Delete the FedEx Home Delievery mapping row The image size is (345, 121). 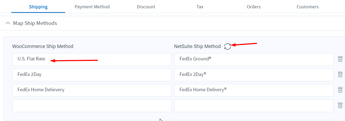click(340, 90)
